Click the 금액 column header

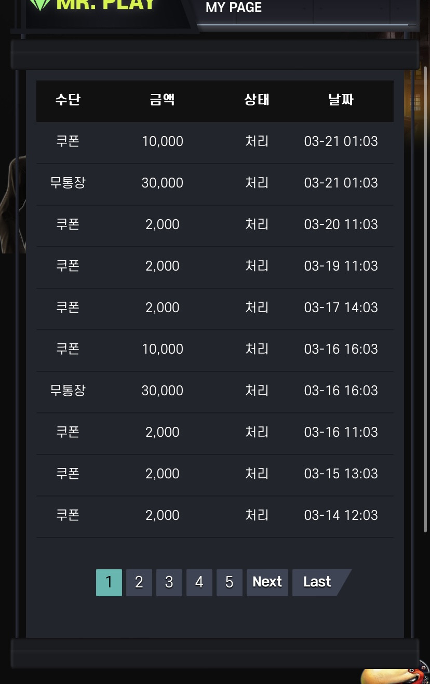(x=163, y=100)
